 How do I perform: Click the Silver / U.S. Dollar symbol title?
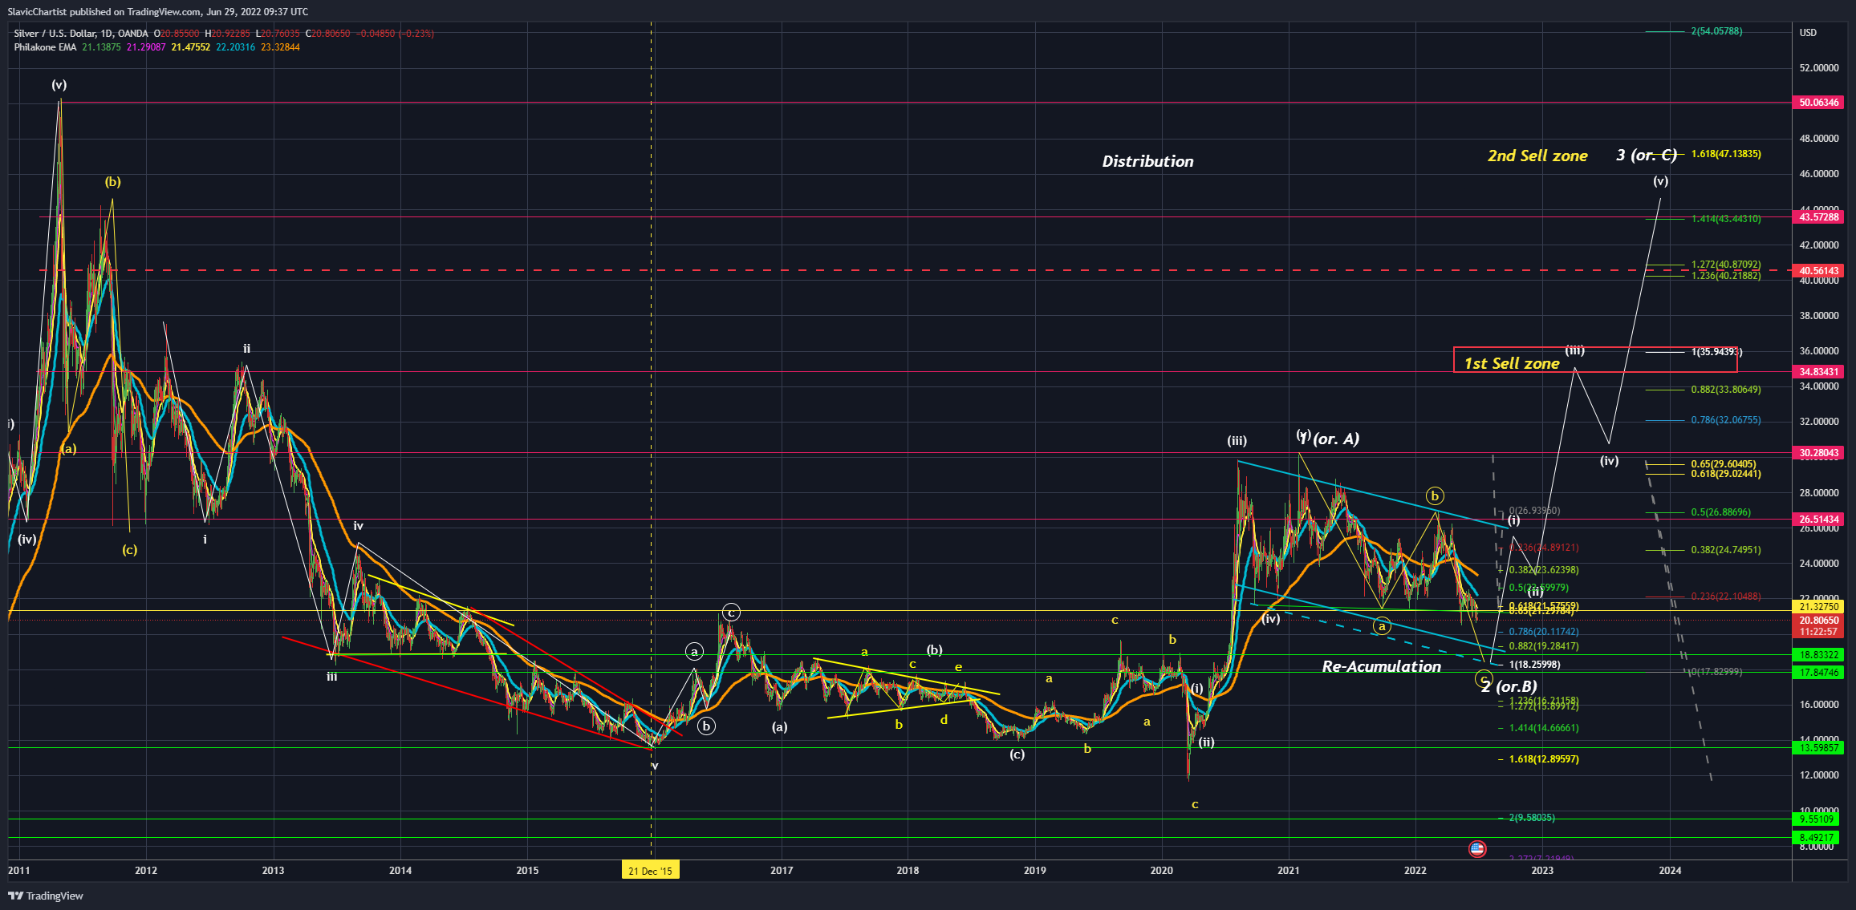pyautogui.click(x=80, y=34)
